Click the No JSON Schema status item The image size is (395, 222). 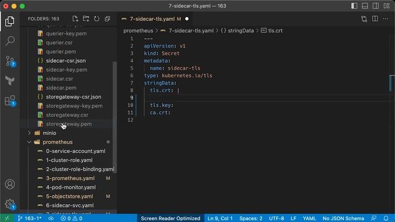tap(343, 218)
